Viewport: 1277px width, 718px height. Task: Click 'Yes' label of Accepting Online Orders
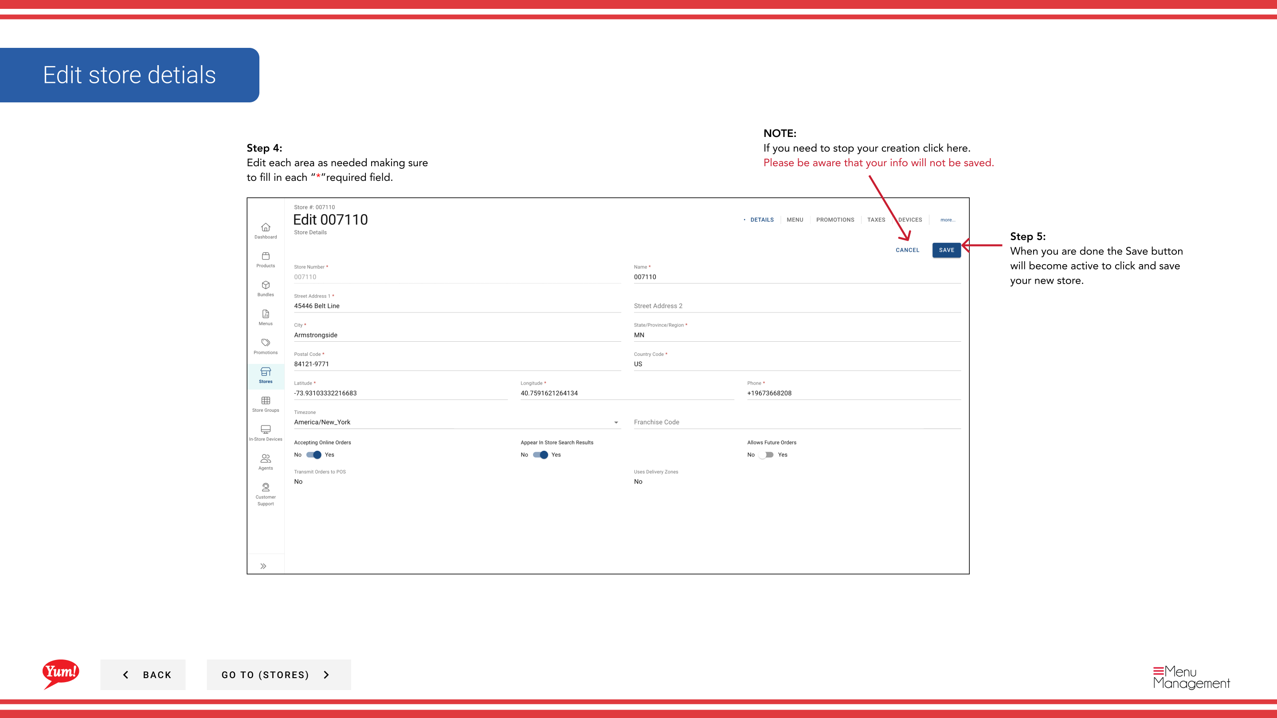coord(329,455)
